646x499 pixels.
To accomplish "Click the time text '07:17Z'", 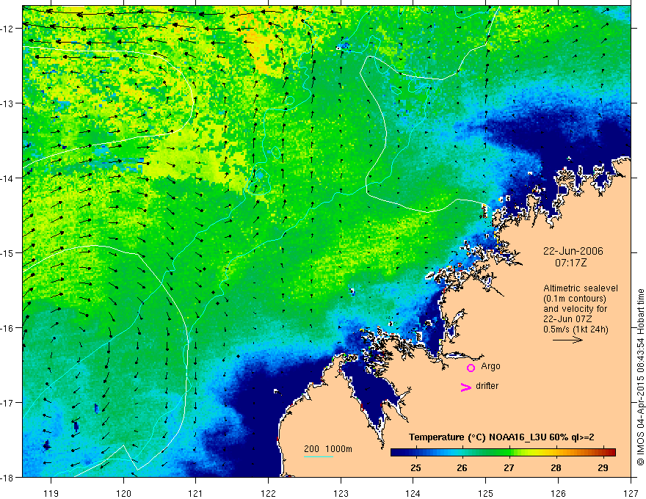I will pyautogui.click(x=570, y=263).
